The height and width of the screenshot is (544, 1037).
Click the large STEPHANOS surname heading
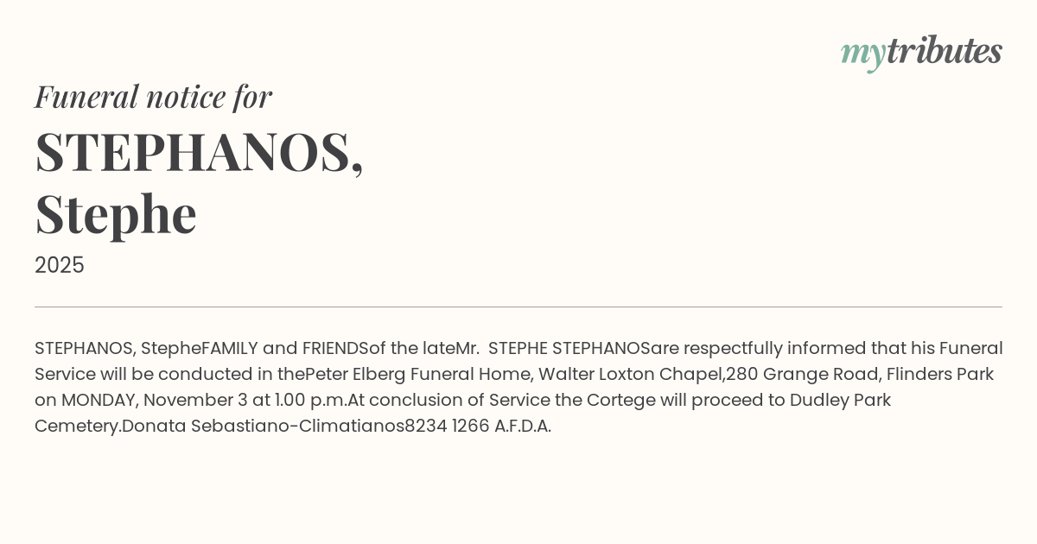[x=199, y=152]
